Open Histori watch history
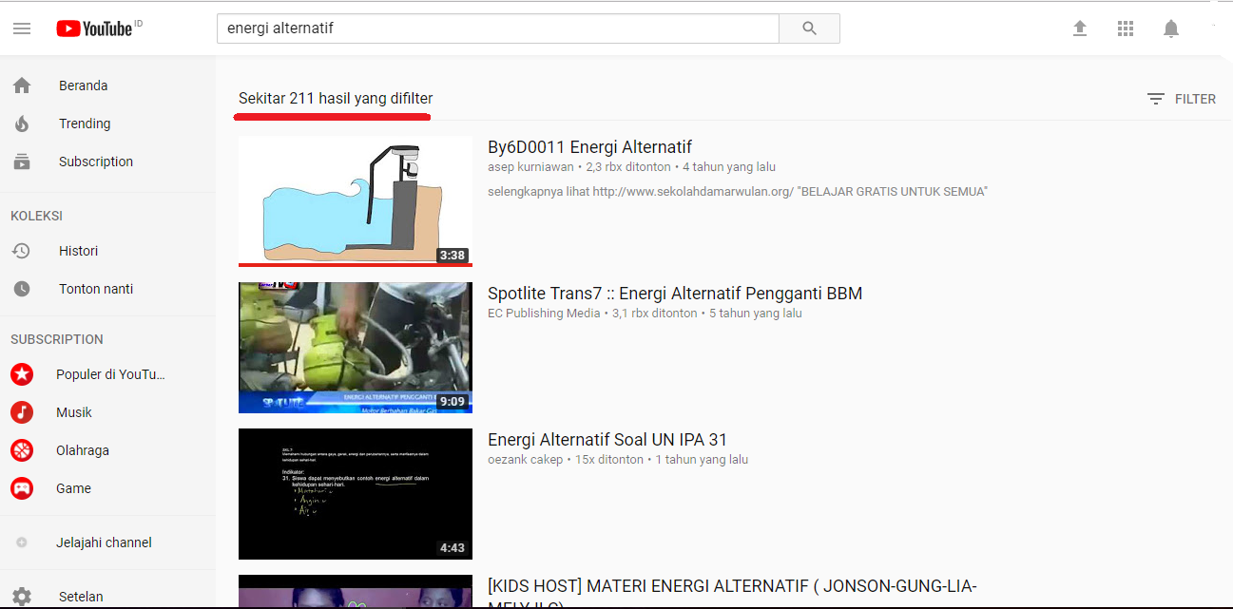1233x609 pixels. (78, 251)
